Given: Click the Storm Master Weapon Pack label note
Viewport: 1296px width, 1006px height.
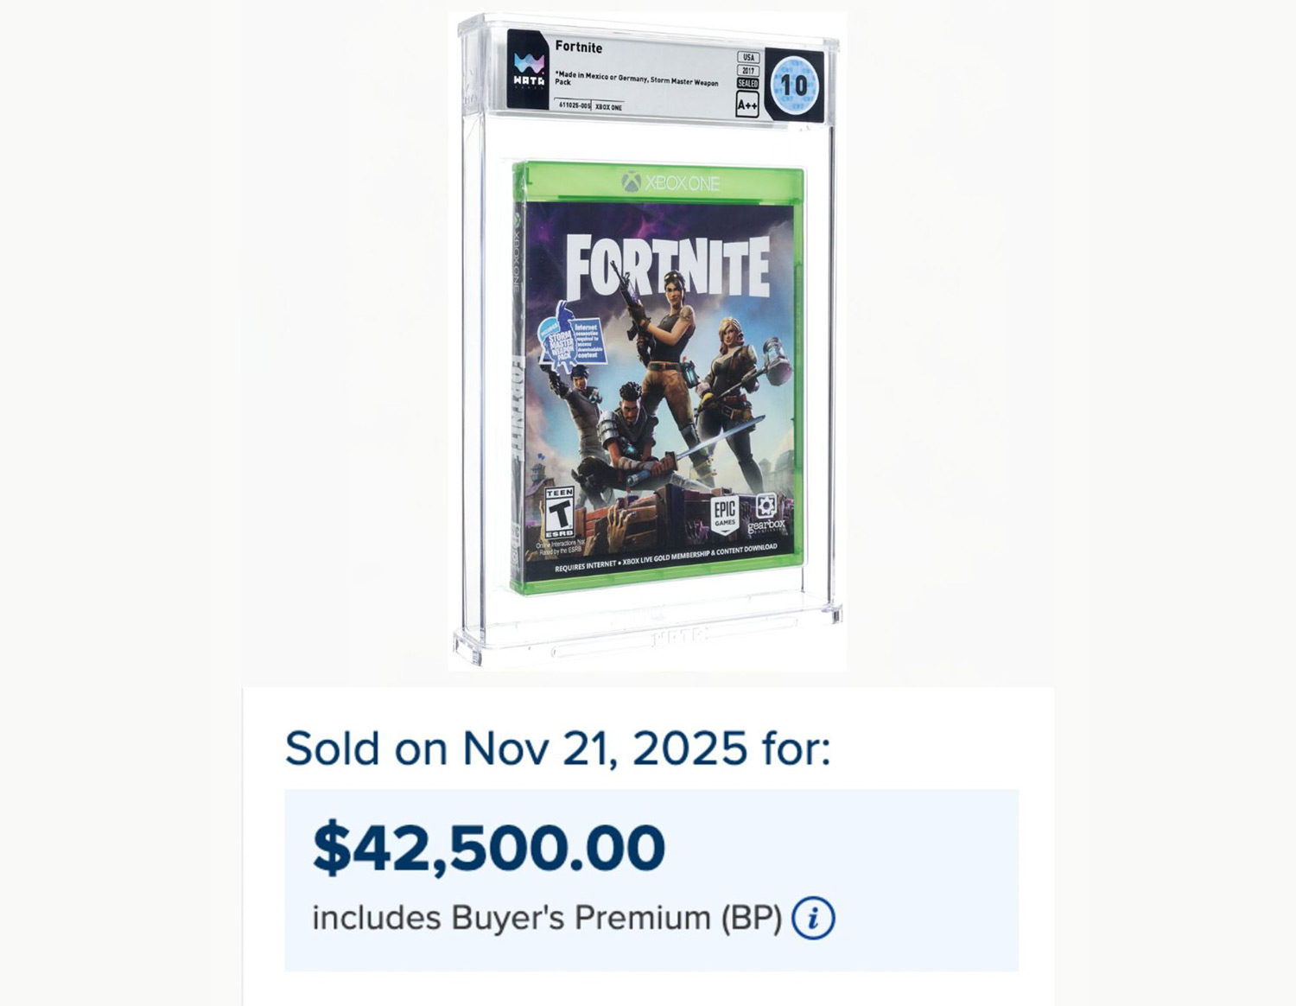Looking at the screenshot, I should tap(637, 79).
